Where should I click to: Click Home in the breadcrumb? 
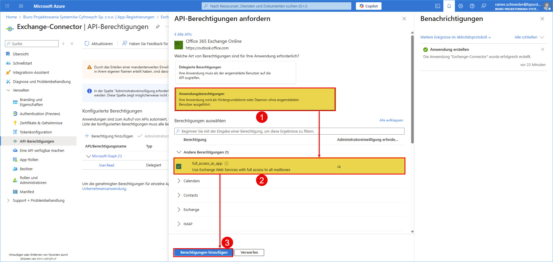pos(12,17)
